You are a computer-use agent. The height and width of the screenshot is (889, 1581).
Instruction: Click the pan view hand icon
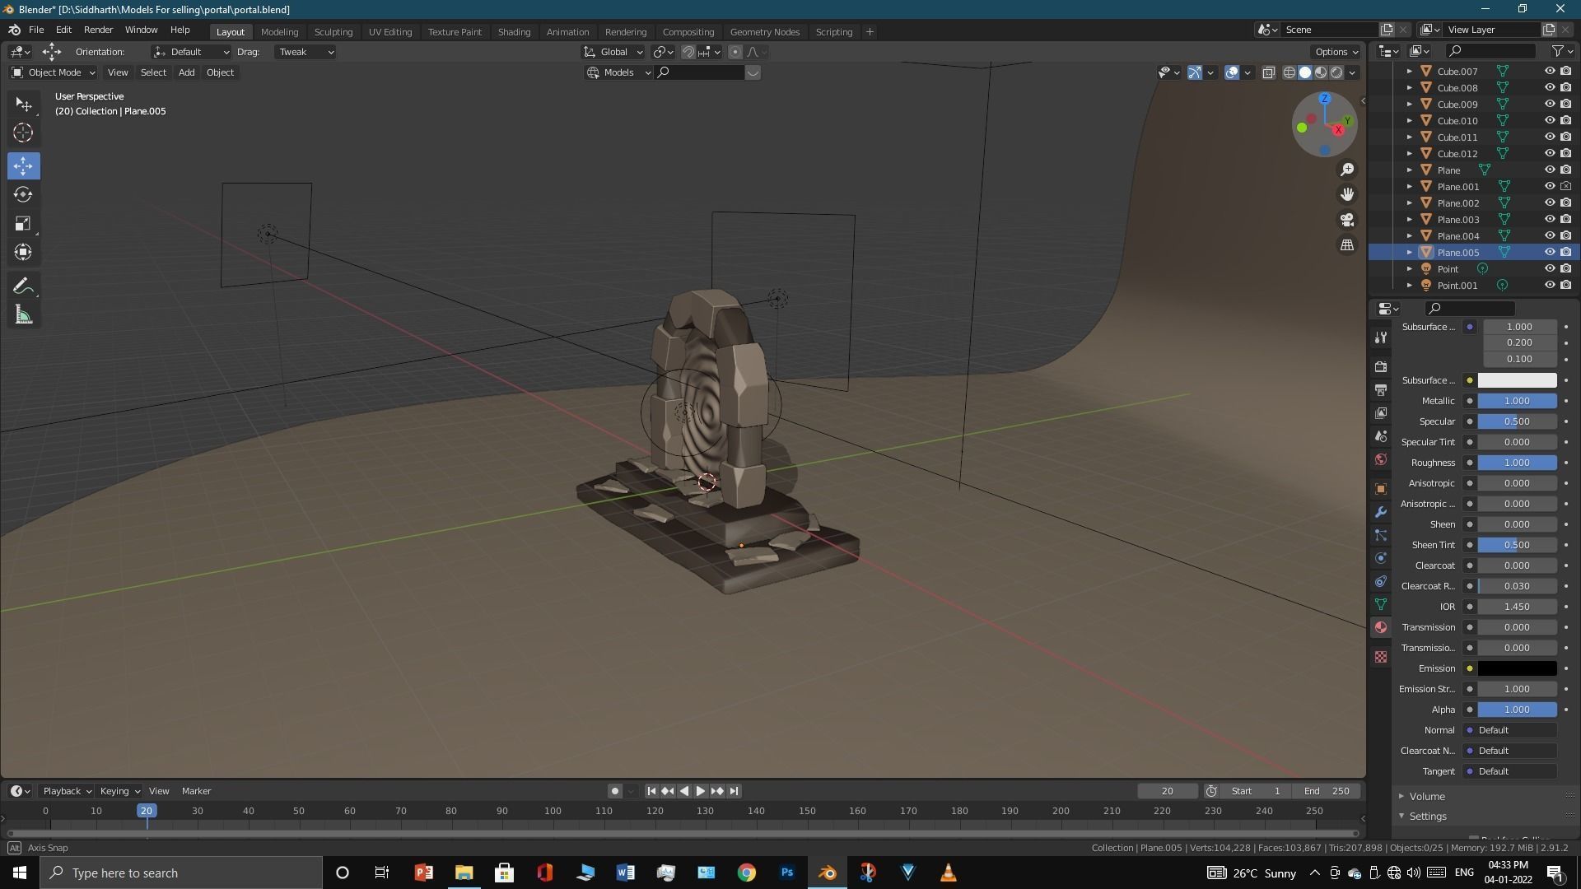click(1347, 195)
